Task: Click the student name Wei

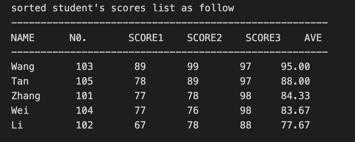Action: click(20, 110)
